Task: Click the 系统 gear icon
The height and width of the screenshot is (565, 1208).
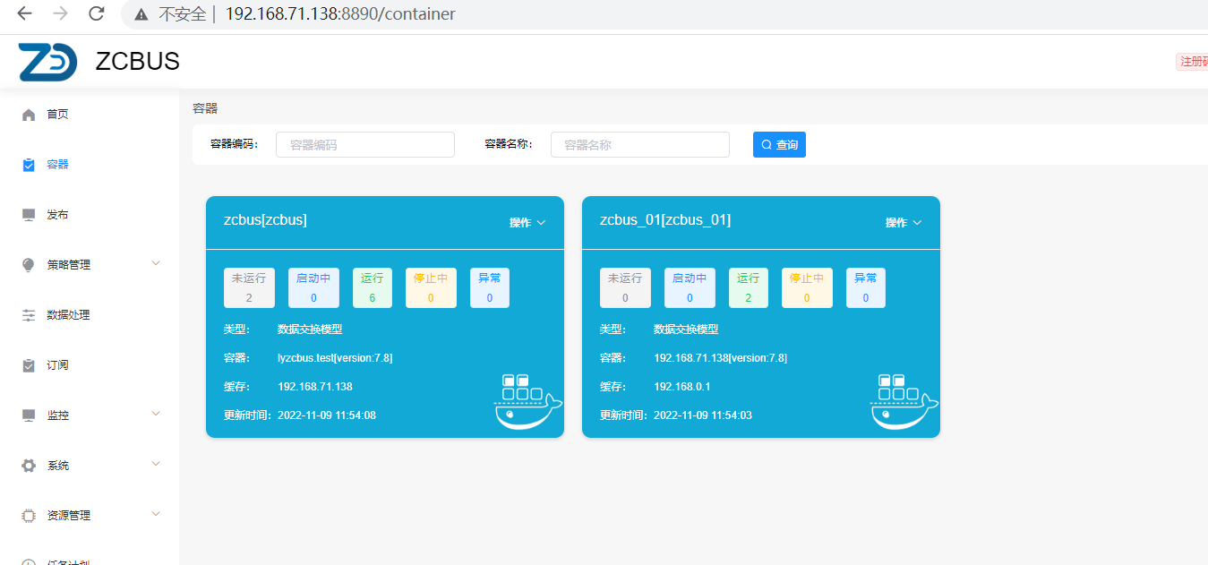Action: click(29, 466)
